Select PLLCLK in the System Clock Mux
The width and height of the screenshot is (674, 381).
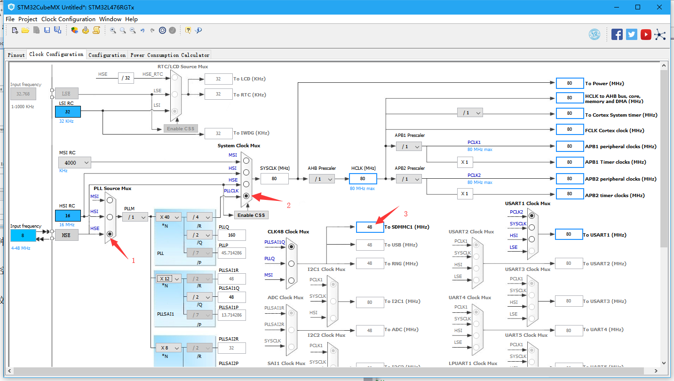(246, 196)
